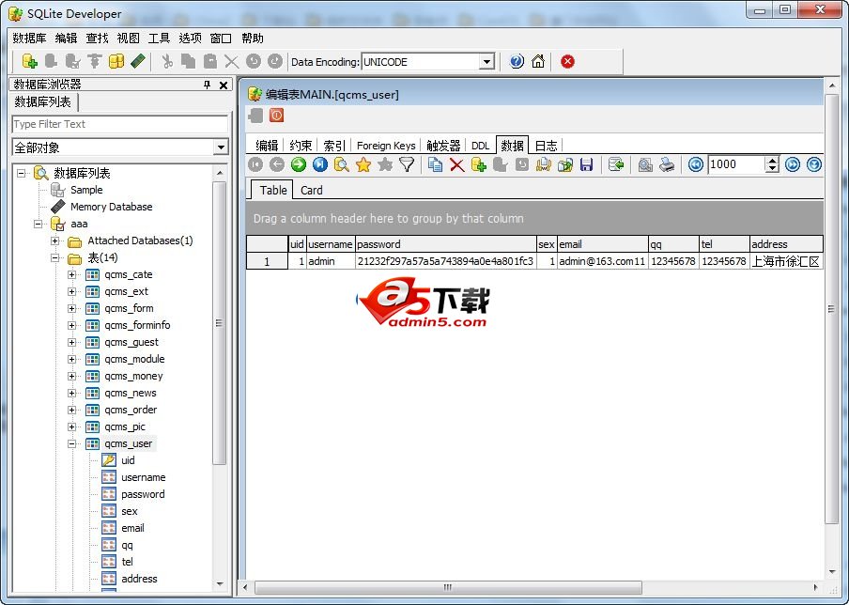Click the last blue down-arrow fetch icon
This screenshot has height=605, width=849.
pyautogui.click(x=814, y=164)
